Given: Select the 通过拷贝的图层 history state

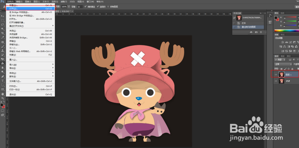Looking at the screenshot, I should (x=248, y=27).
